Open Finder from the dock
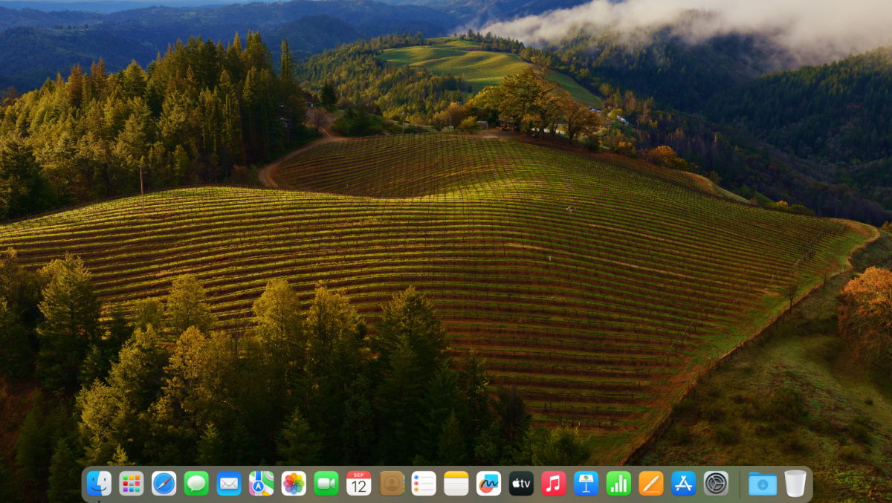The image size is (892, 503). 99,484
